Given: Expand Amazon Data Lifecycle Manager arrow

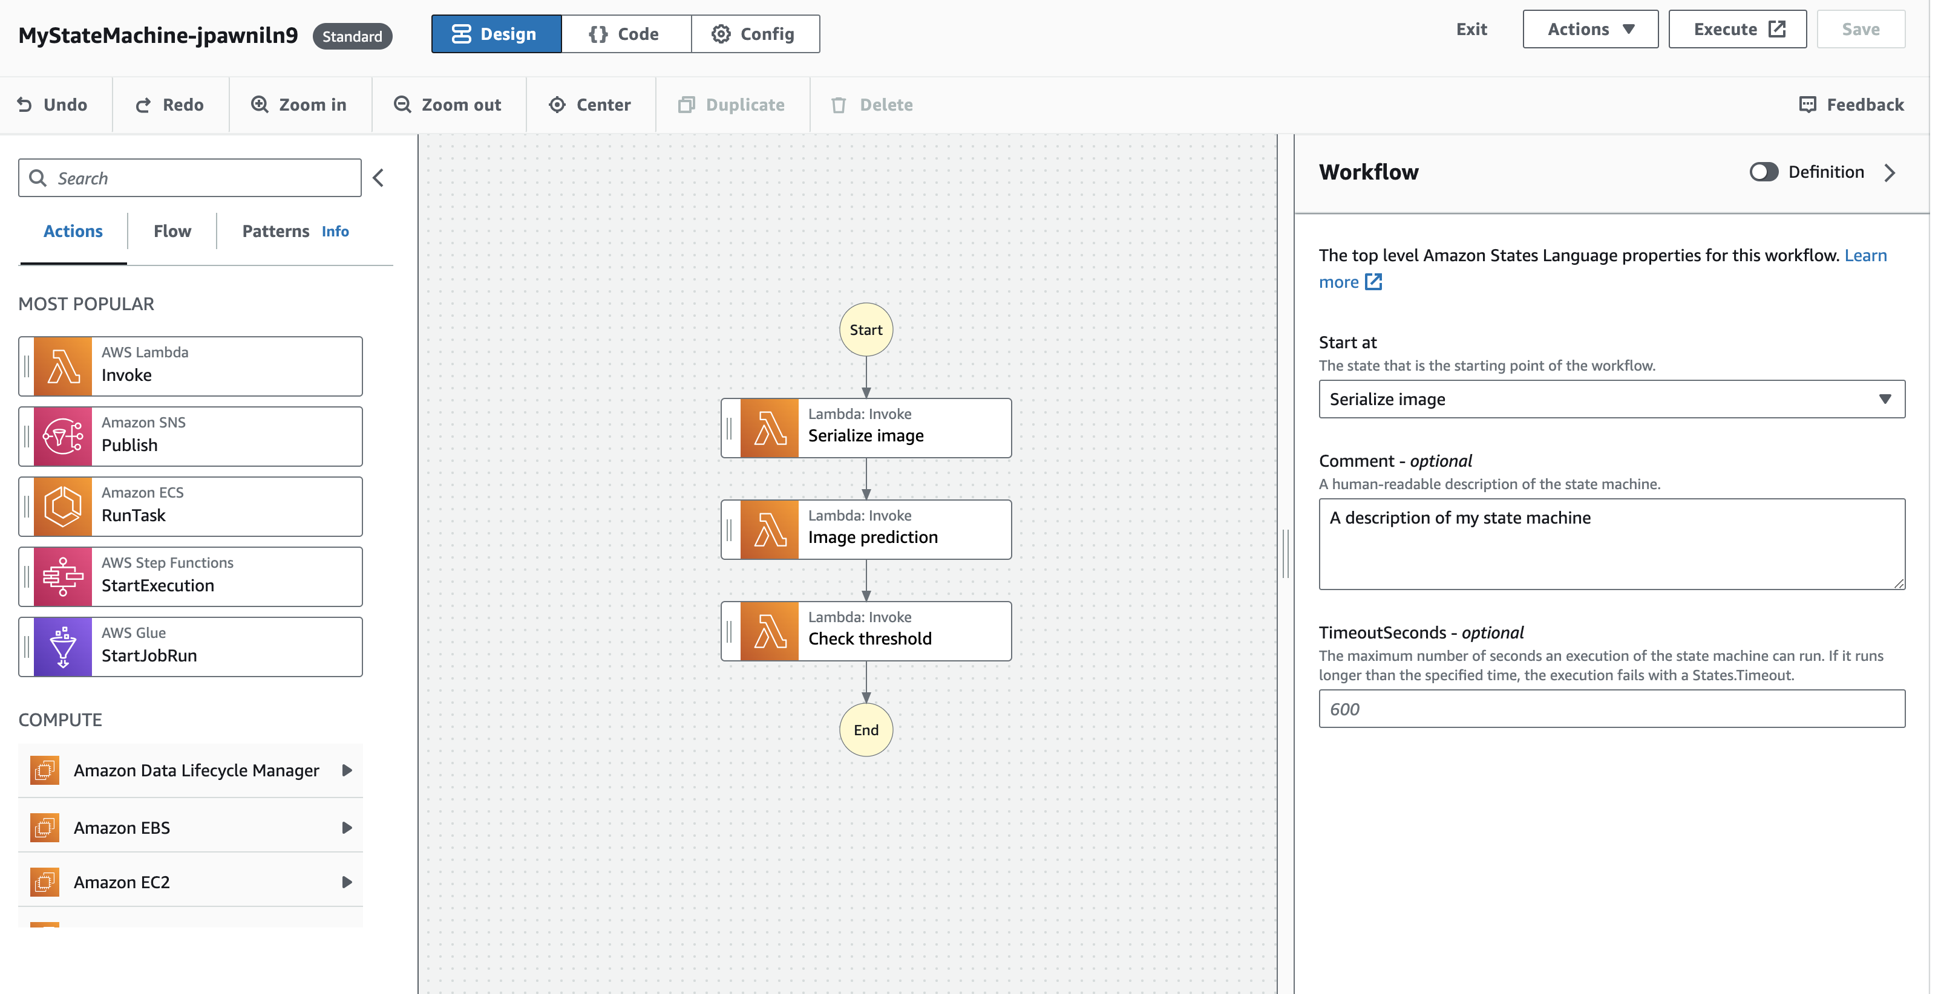Looking at the screenshot, I should click(x=347, y=770).
